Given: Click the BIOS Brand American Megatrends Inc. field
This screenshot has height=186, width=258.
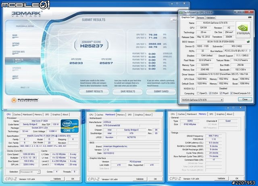Looking at the screenshot, I should pyautogui.click(x=131, y=146).
